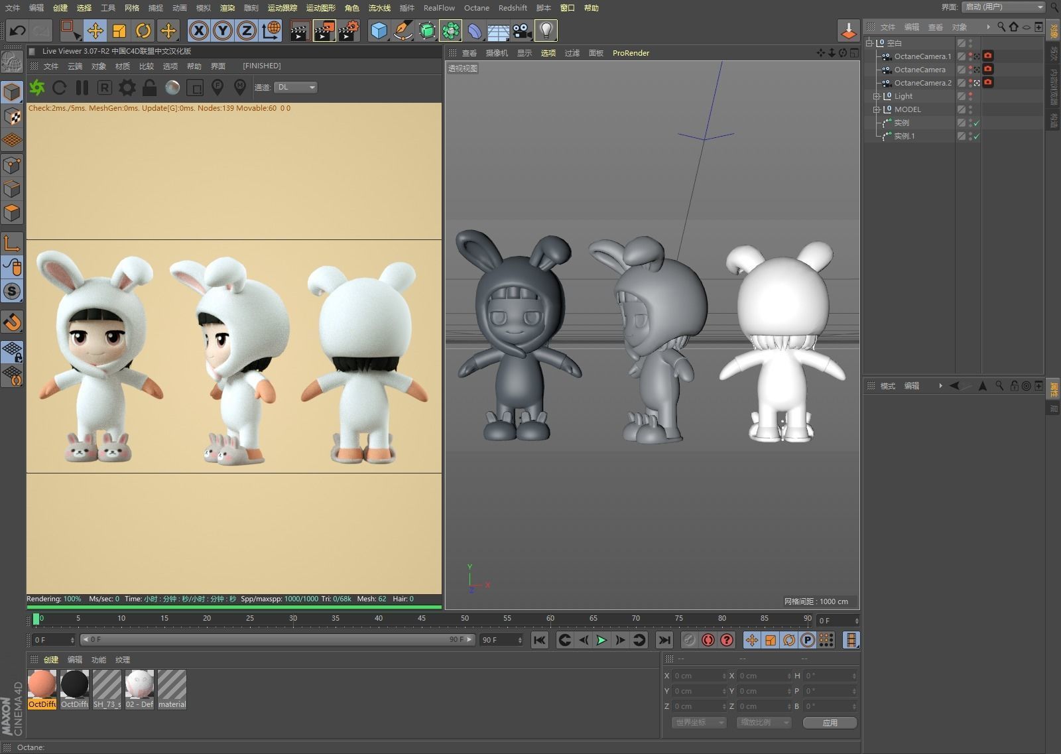Click the coordinate system globe icon
This screenshot has height=754, width=1061.
click(x=271, y=31)
